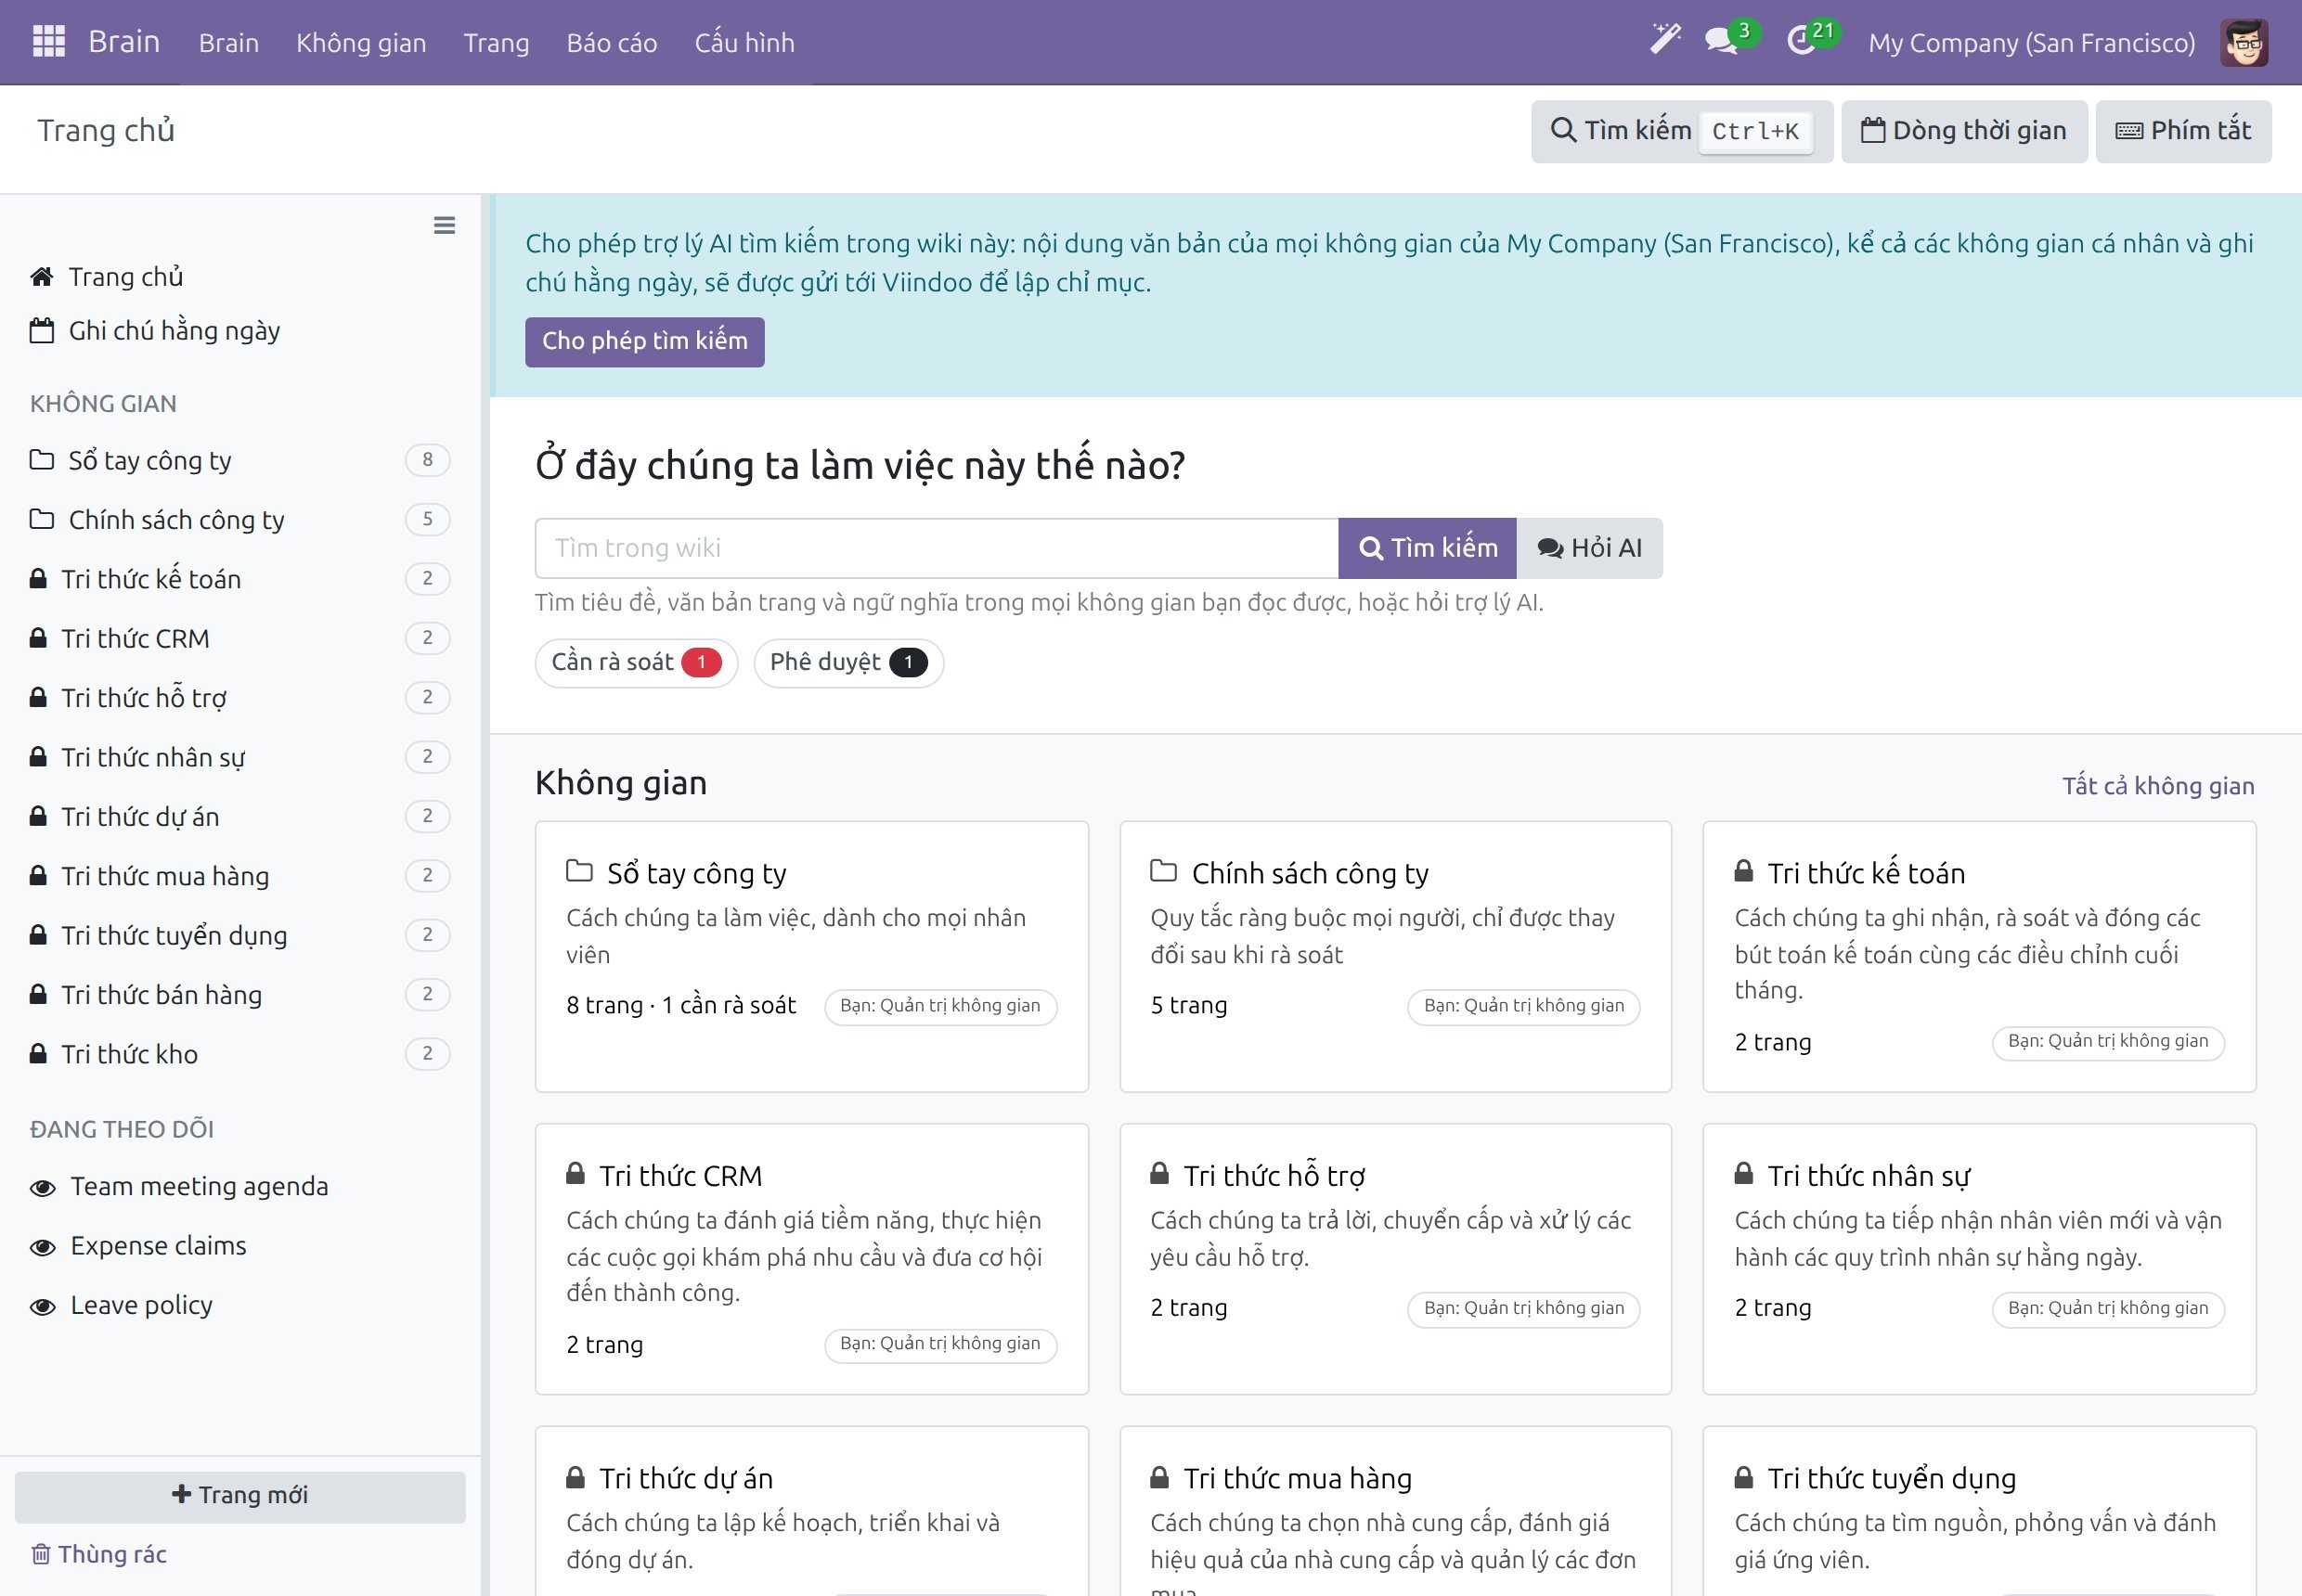Click the folder icon of Sổ tay công ty in sidebar
Viewport: 2302px width, 1596px height.
[x=41, y=460]
